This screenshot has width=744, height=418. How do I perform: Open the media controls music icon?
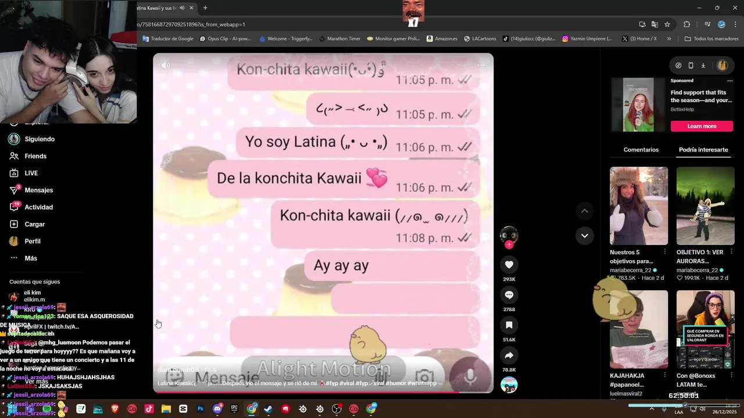707,24
